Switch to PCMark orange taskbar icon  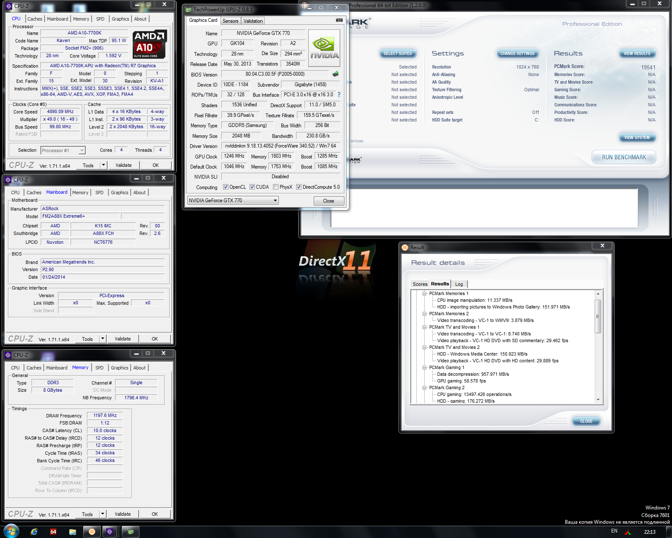tap(92, 532)
